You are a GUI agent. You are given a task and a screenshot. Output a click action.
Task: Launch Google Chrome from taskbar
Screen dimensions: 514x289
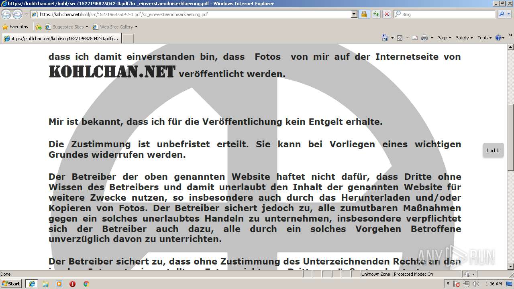(x=86, y=284)
